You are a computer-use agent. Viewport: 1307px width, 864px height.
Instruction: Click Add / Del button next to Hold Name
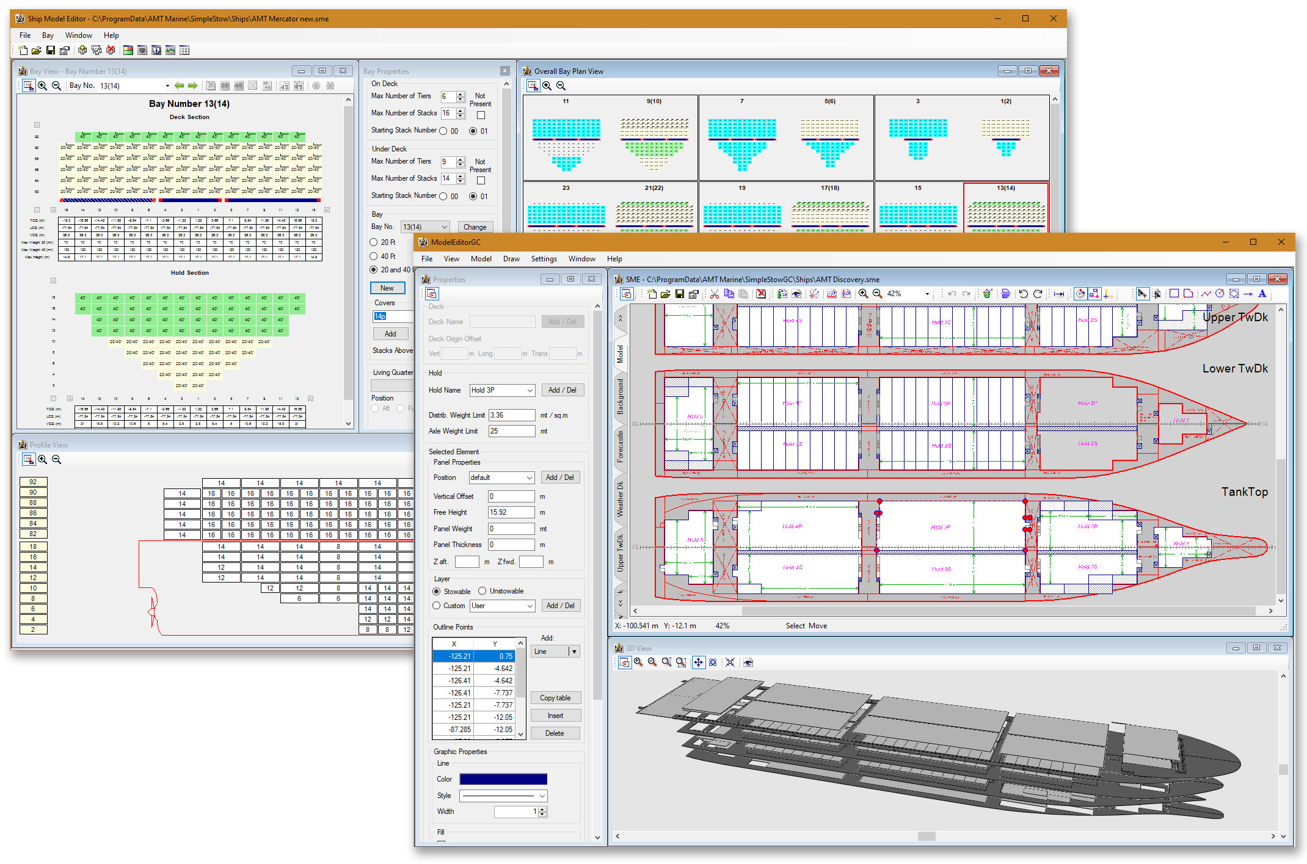tap(562, 390)
